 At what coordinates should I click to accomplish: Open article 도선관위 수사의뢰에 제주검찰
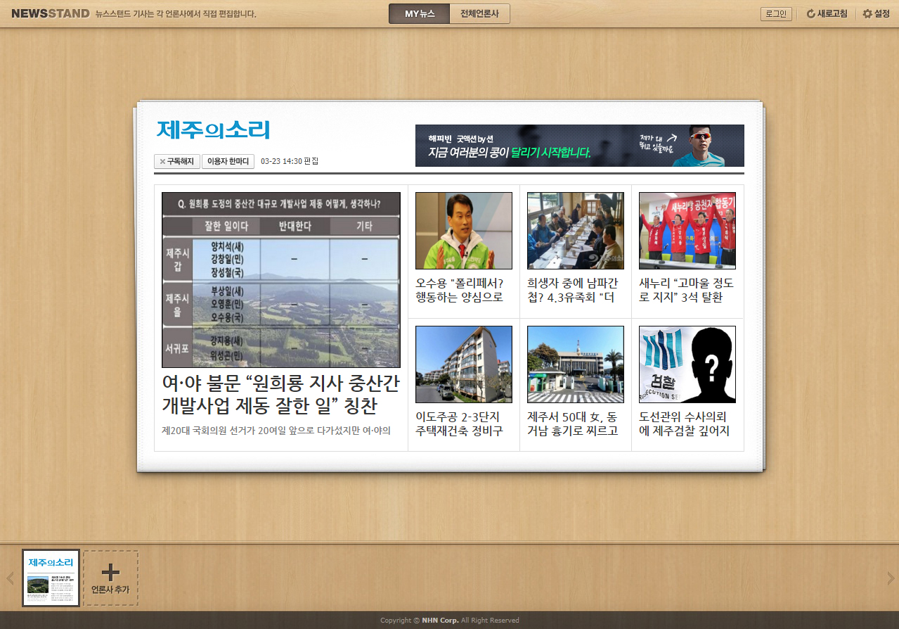[x=685, y=424]
